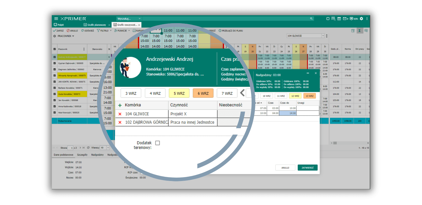Open the Szczegóły tab at the bottom
The width and height of the screenshot is (422, 205).
click(82, 155)
